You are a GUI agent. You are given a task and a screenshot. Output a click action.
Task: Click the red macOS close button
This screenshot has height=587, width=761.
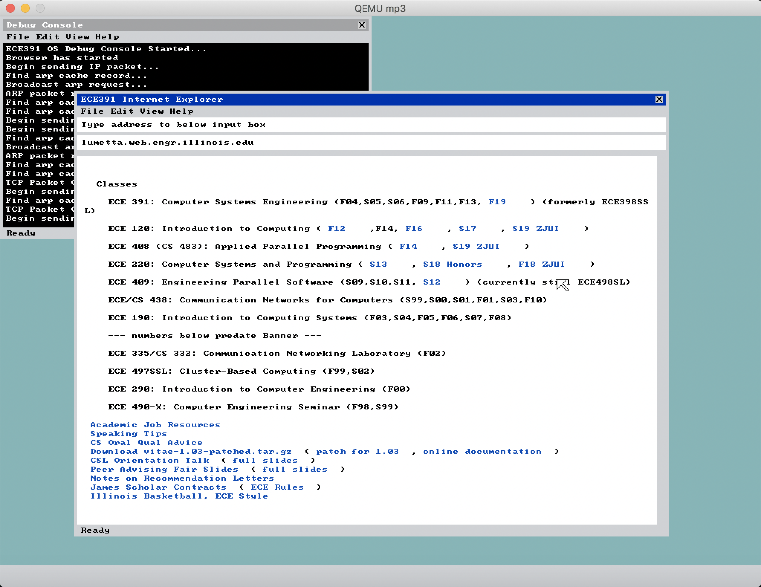coord(10,8)
